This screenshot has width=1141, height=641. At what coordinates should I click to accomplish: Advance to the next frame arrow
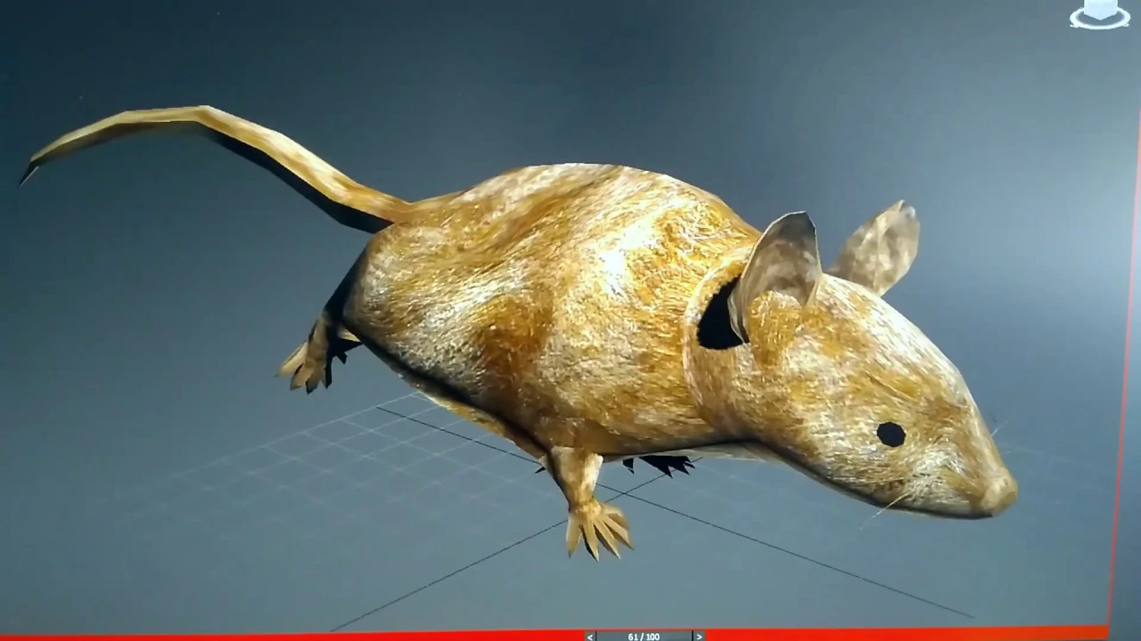pyautogui.click(x=698, y=637)
